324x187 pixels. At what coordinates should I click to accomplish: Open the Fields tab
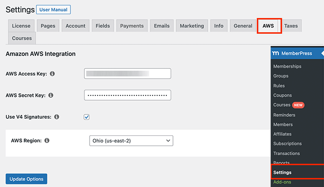coord(103,26)
